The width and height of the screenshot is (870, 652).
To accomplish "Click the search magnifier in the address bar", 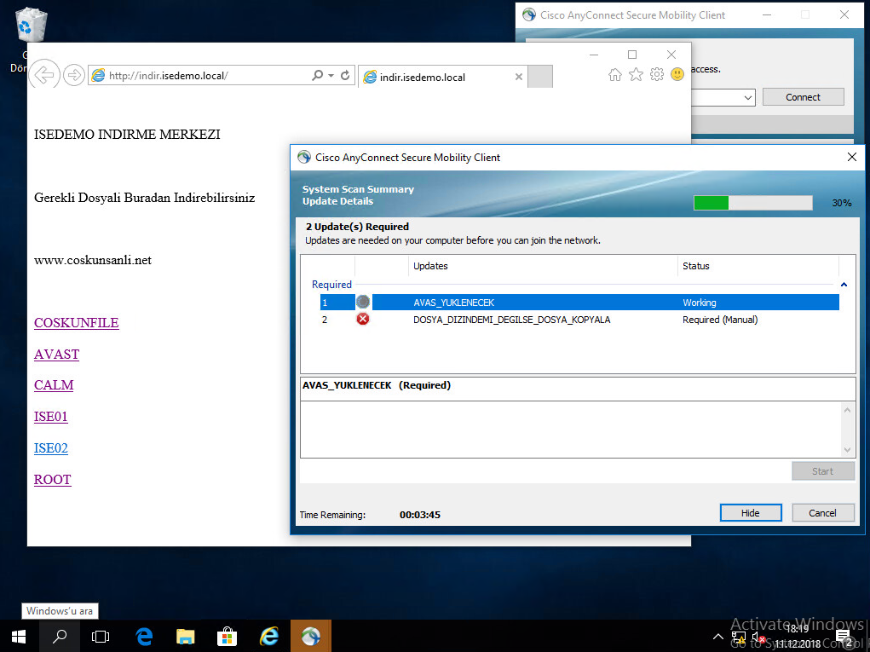I will [x=317, y=75].
